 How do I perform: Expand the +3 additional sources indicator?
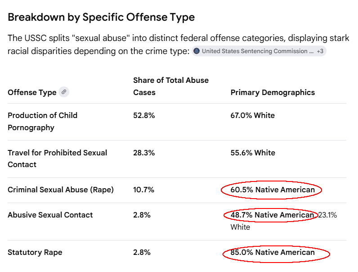pyautogui.click(x=320, y=51)
